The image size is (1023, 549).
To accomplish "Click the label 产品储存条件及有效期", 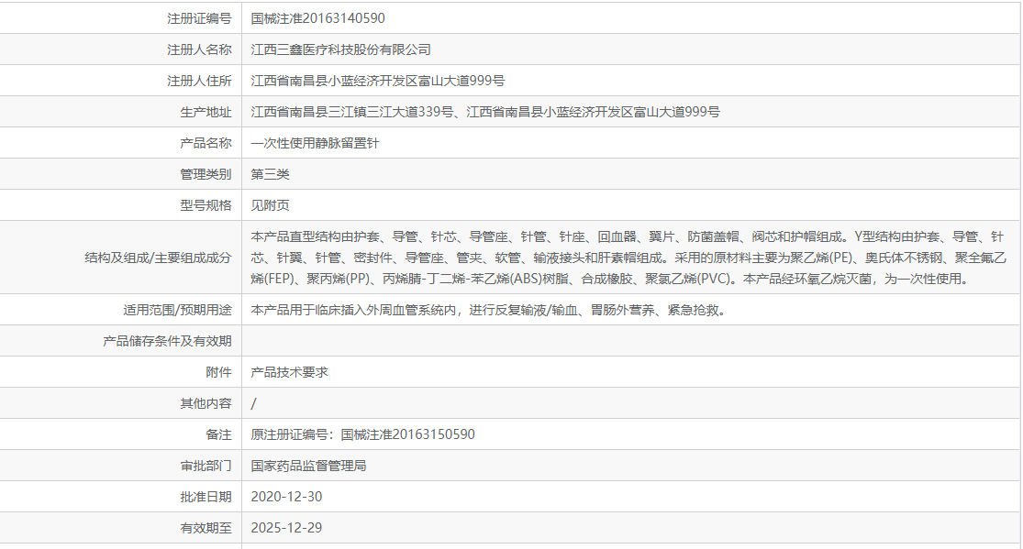I will (x=167, y=341).
